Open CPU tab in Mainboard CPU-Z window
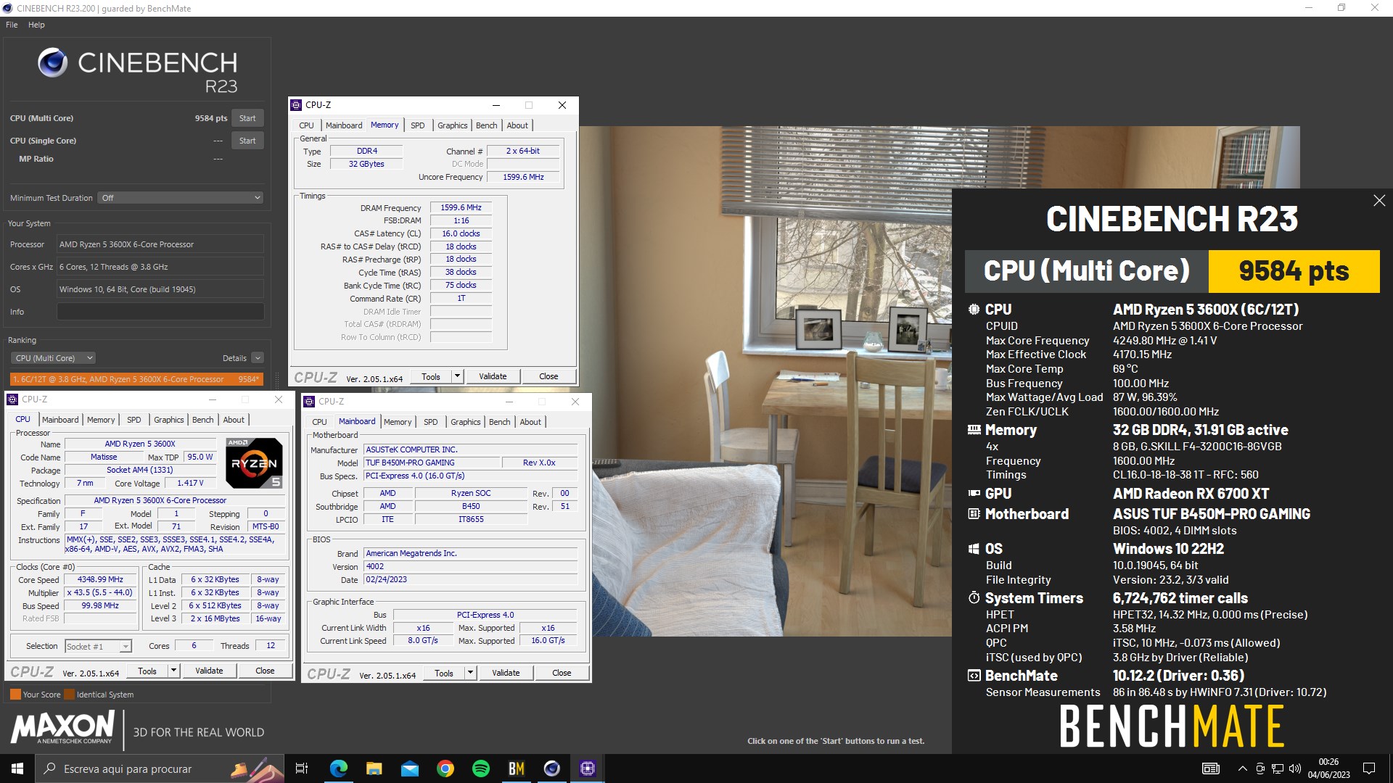The image size is (1393, 783). pyautogui.click(x=319, y=422)
